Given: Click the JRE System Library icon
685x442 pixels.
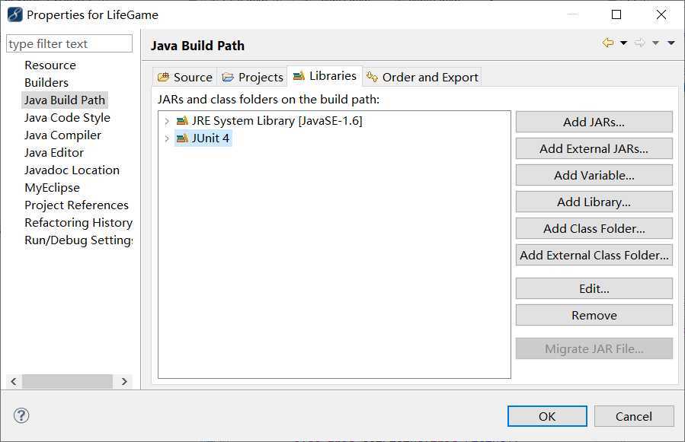Looking at the screenshot, I should (x=182, y=121).
